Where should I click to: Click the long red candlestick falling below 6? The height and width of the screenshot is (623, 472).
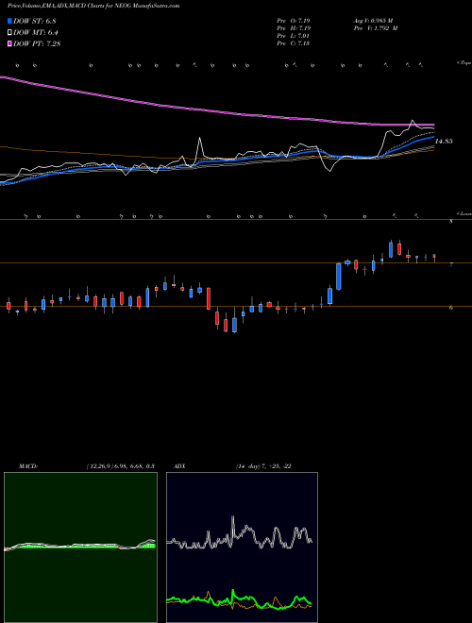tap(209, 299)
